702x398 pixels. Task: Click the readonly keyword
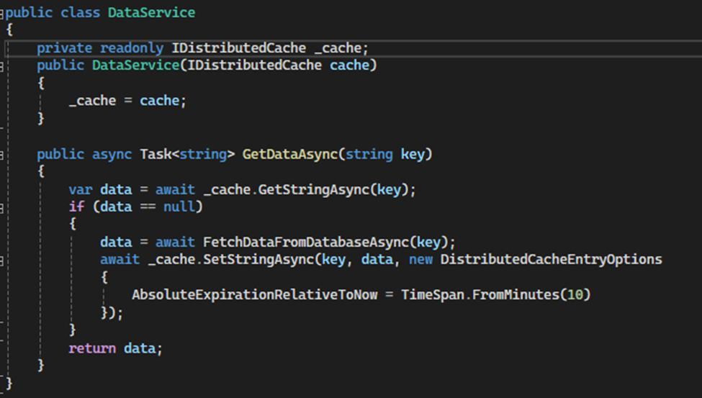tap(132, 48)
